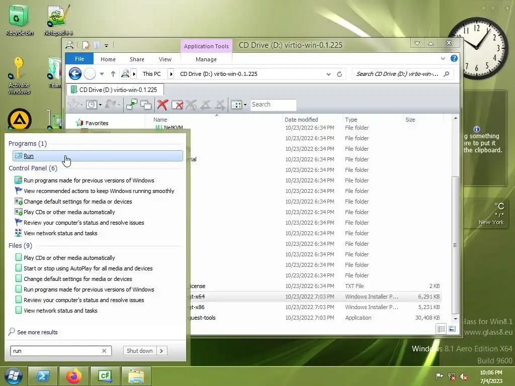The height and width of the screenshot is (386, 515).
Task: Expand address bar previous locations dropdown
Action: click(x=328, y=74)
